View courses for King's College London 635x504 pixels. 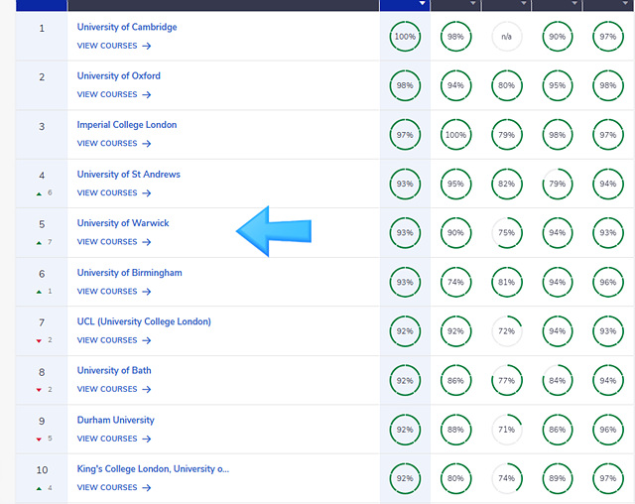(114, 488)
